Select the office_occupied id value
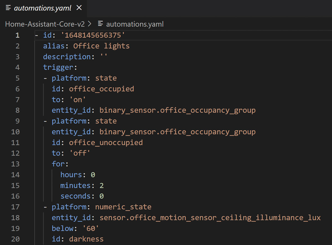Viewport: 332px width, 245px height. tap(102, 89)
